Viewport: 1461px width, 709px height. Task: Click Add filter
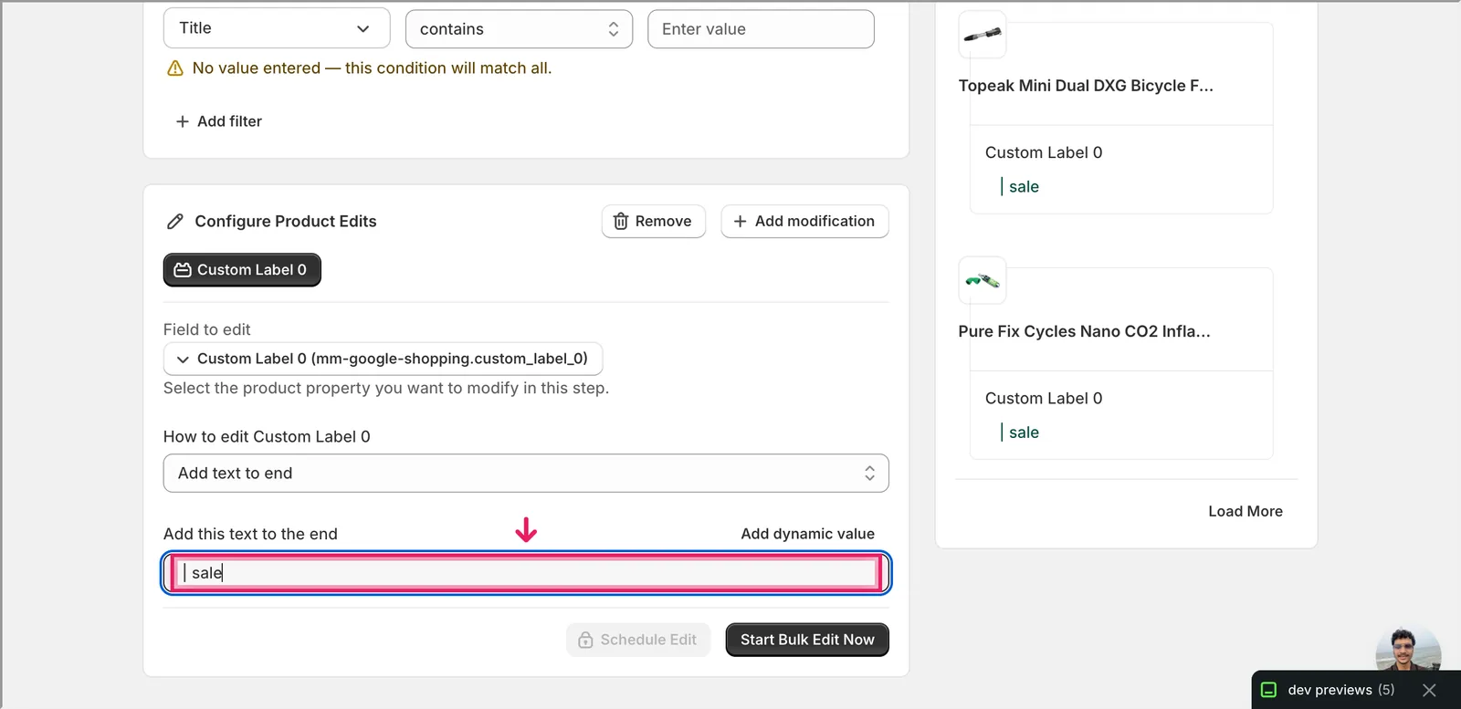(x=219, y=121)
